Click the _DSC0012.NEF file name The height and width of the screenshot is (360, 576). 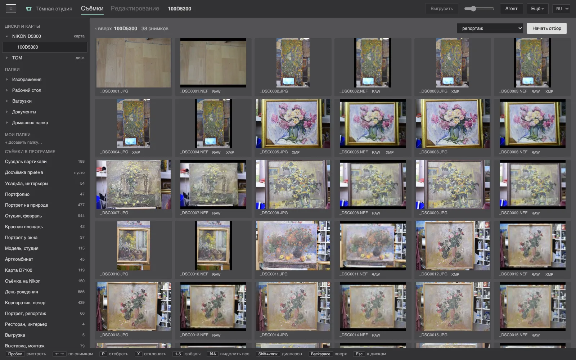click(513, 274)
